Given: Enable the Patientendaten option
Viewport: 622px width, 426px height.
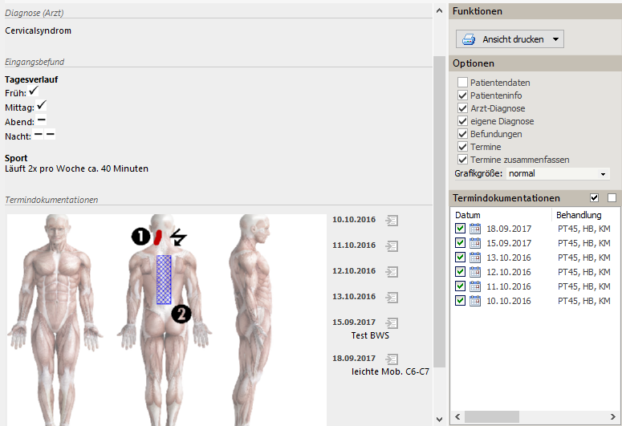Looking at the screenshot, I should (x=462, y=83).
